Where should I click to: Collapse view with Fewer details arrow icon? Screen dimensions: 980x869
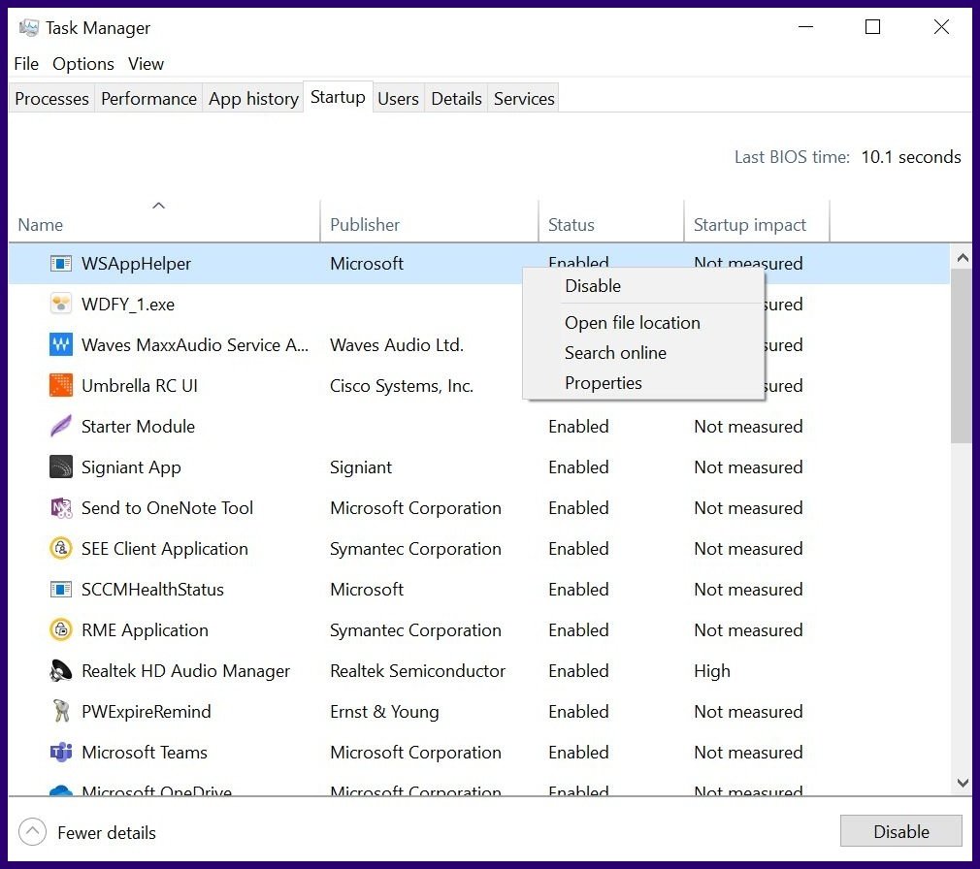pyautogui.click(x=32, y=832)
